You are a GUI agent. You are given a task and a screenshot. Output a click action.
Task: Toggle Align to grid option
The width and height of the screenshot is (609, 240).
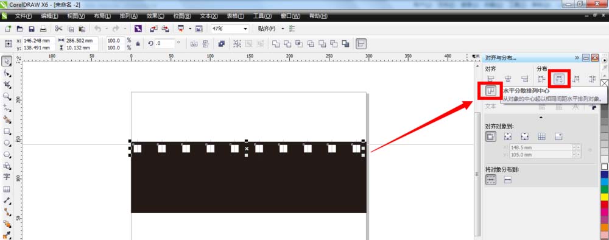click(542, 136)
